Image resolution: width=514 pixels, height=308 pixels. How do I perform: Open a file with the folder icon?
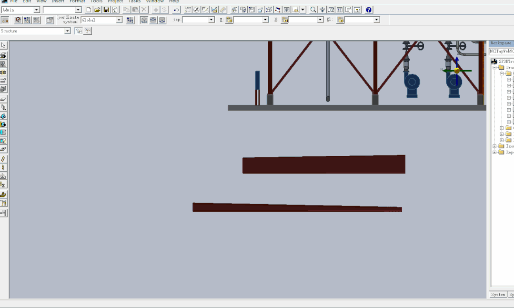(x=97, y=10)
